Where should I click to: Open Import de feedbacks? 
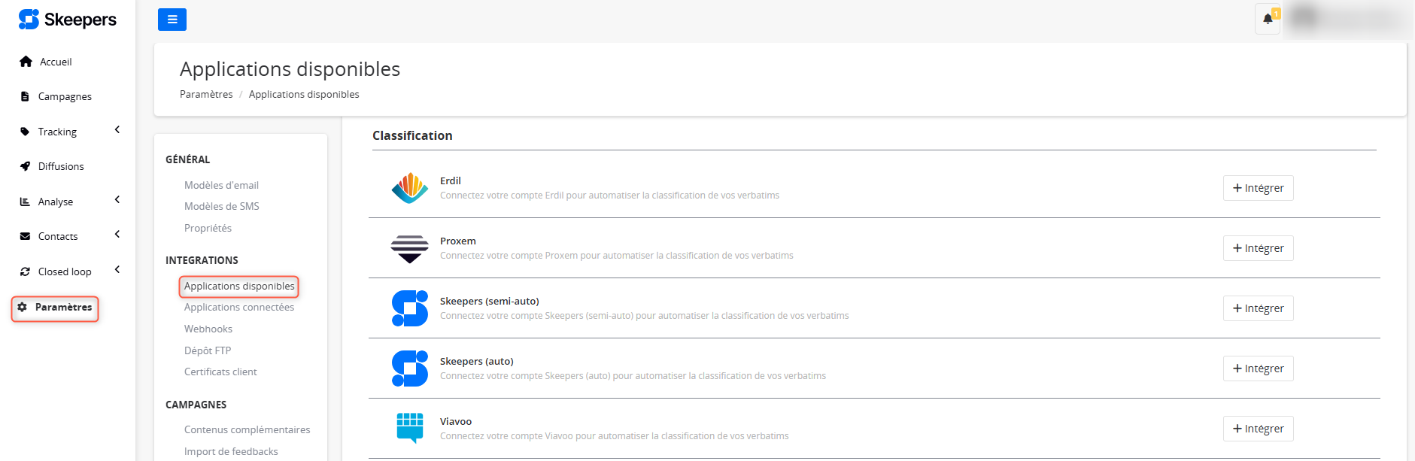[x=231, y=451]
